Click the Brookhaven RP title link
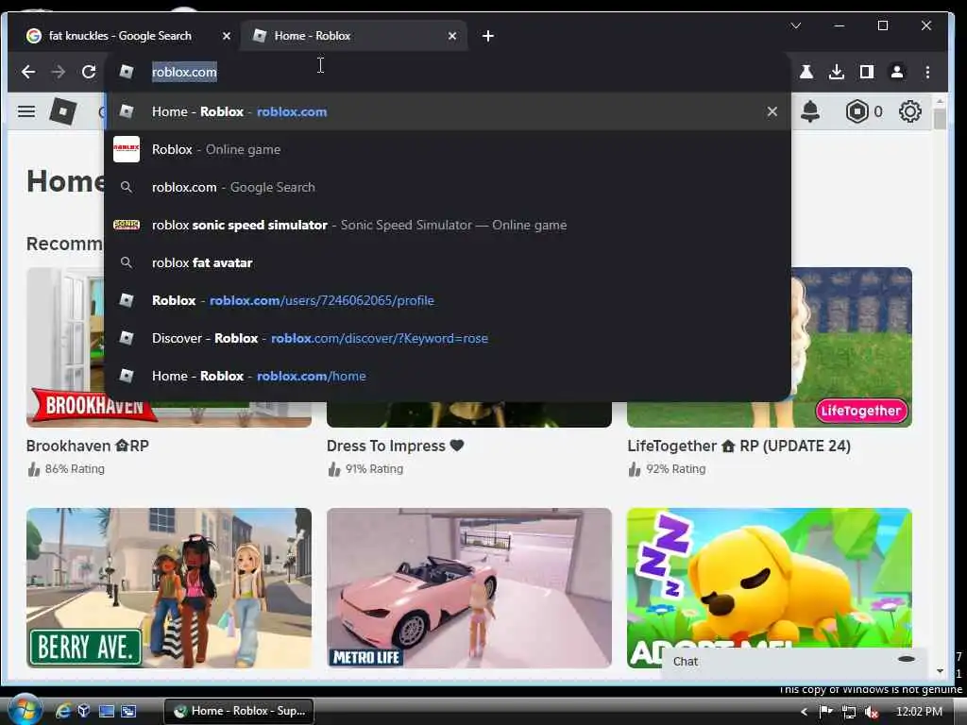This screenshot has width=967, height=725. point(88,446)
